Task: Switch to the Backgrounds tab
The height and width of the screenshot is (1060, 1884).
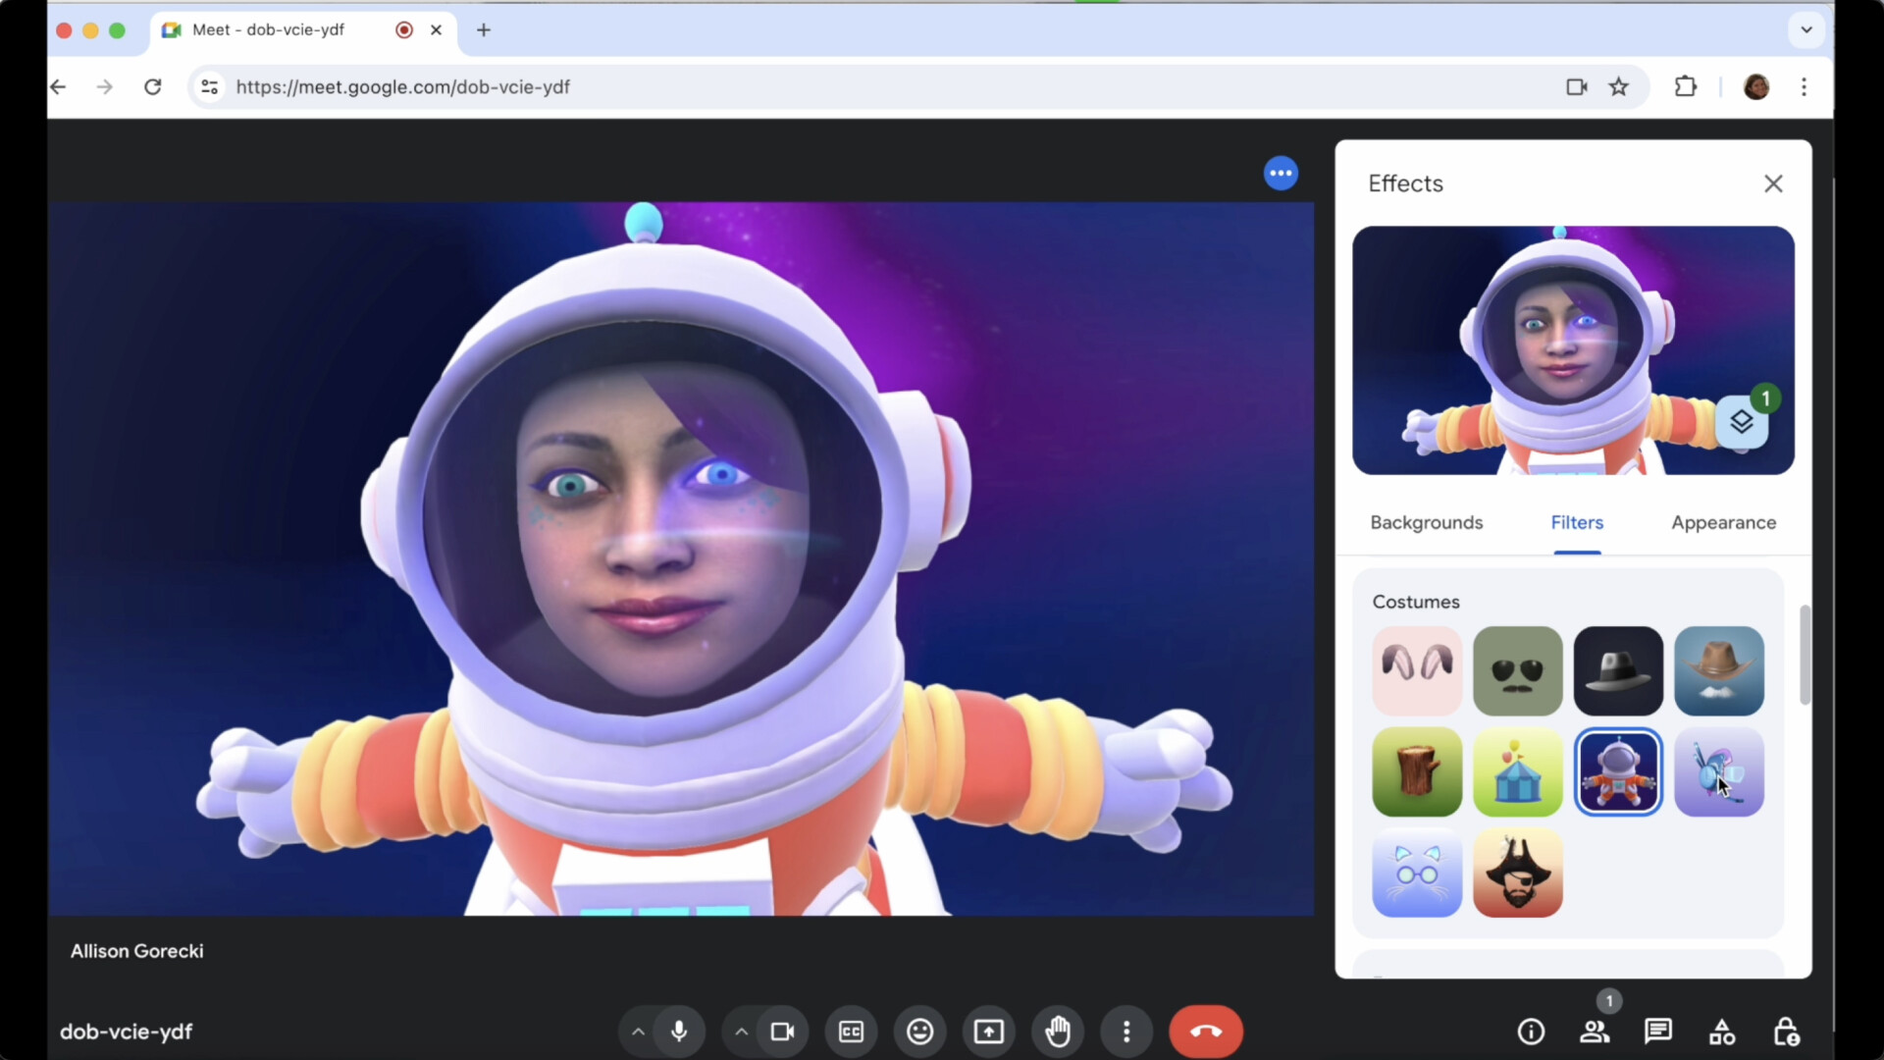Action: click(x=1426, y=523)
